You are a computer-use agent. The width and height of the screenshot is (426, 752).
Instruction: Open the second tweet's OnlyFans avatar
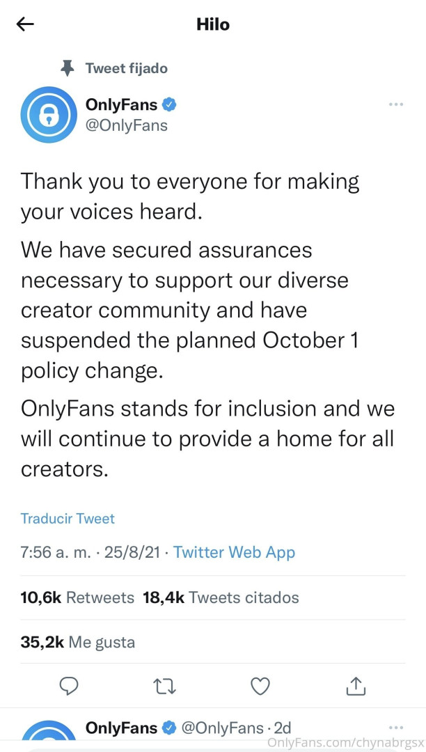[48, 738]
